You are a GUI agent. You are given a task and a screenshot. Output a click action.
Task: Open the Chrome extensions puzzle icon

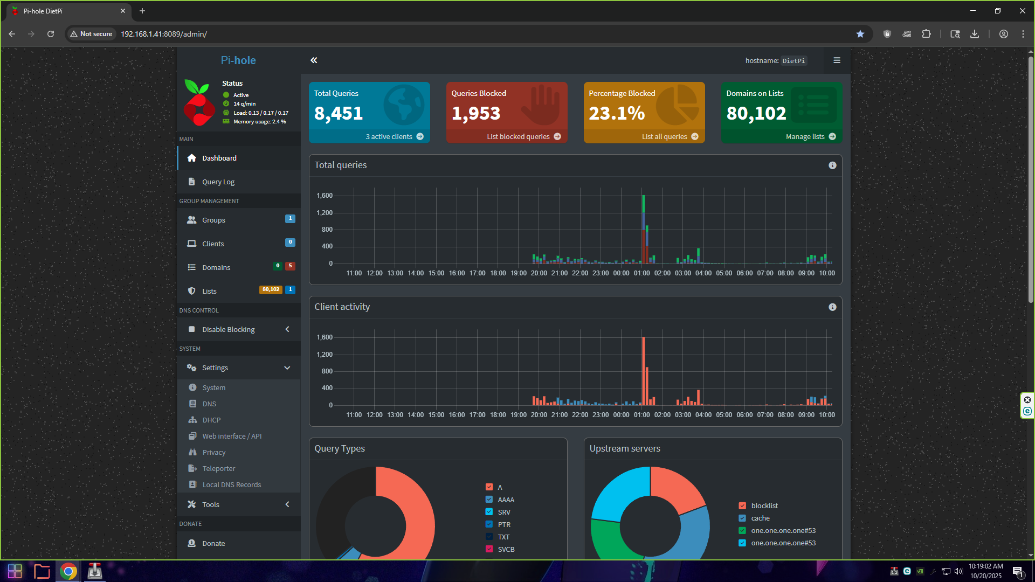[x=926, y=34]
